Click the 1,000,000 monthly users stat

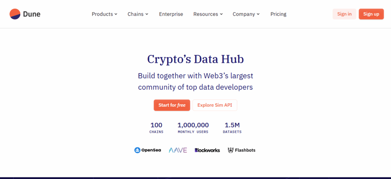coord(193,128)
